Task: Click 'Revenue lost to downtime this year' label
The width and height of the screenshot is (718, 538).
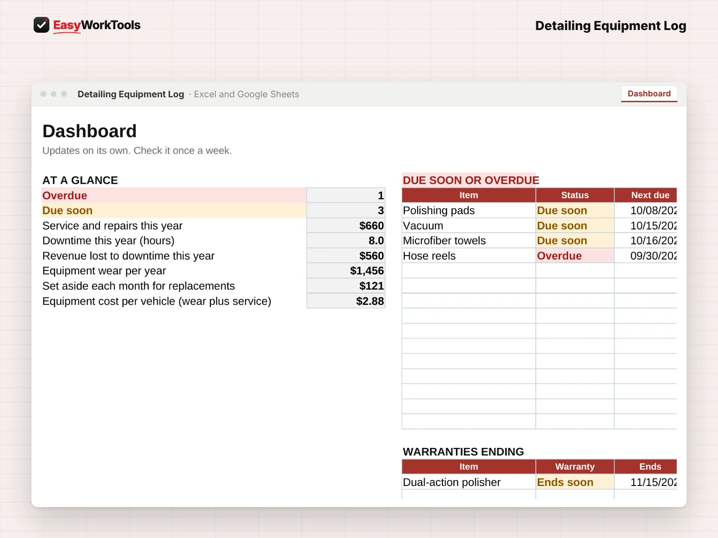Action: tap(128, 256)
